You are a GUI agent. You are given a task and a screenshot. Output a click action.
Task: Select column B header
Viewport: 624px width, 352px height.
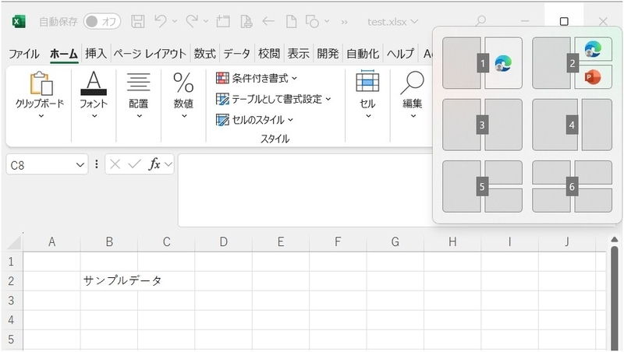[x=109, y=241]
